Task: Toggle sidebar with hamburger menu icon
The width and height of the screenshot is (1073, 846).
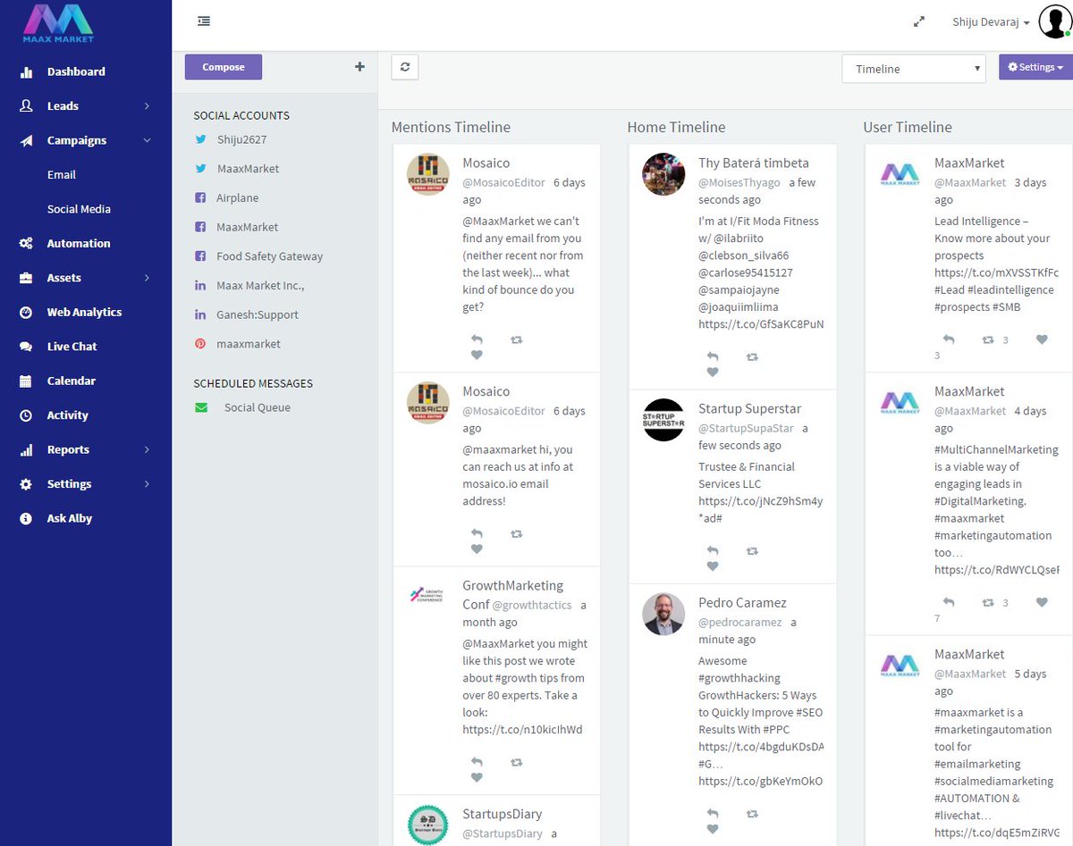Action: coord(204,21)
